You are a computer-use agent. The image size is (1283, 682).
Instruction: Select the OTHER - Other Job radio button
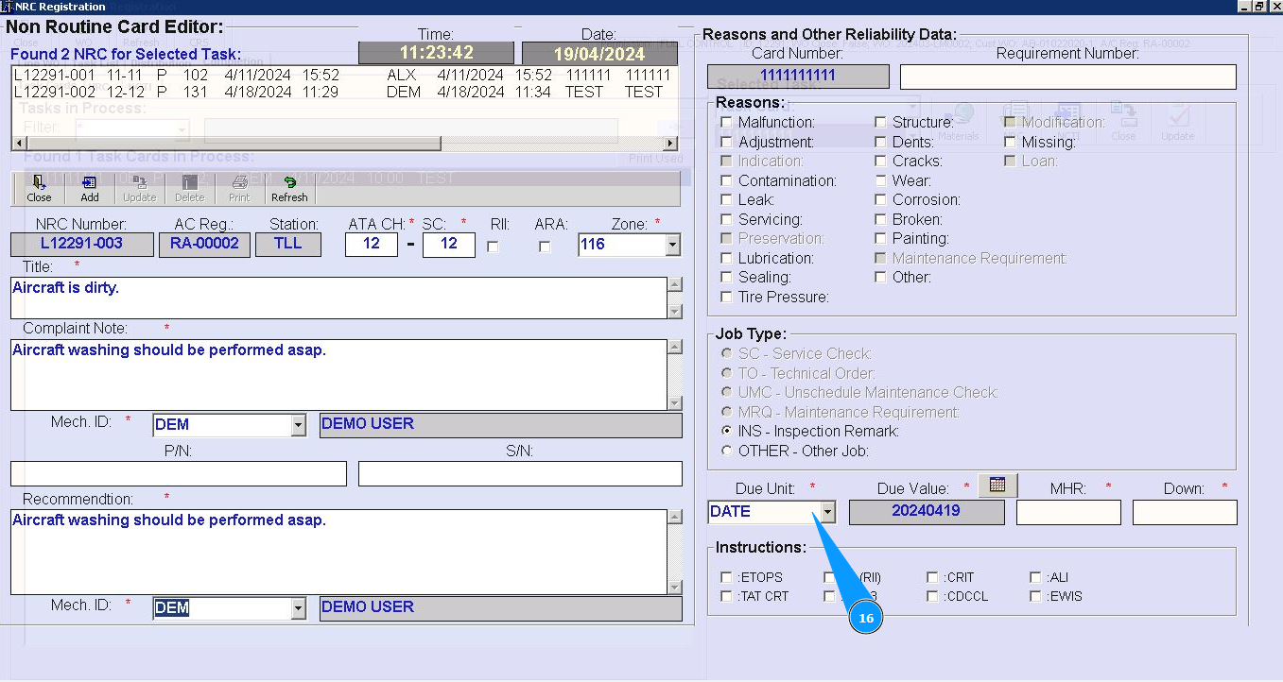[726, 451]
